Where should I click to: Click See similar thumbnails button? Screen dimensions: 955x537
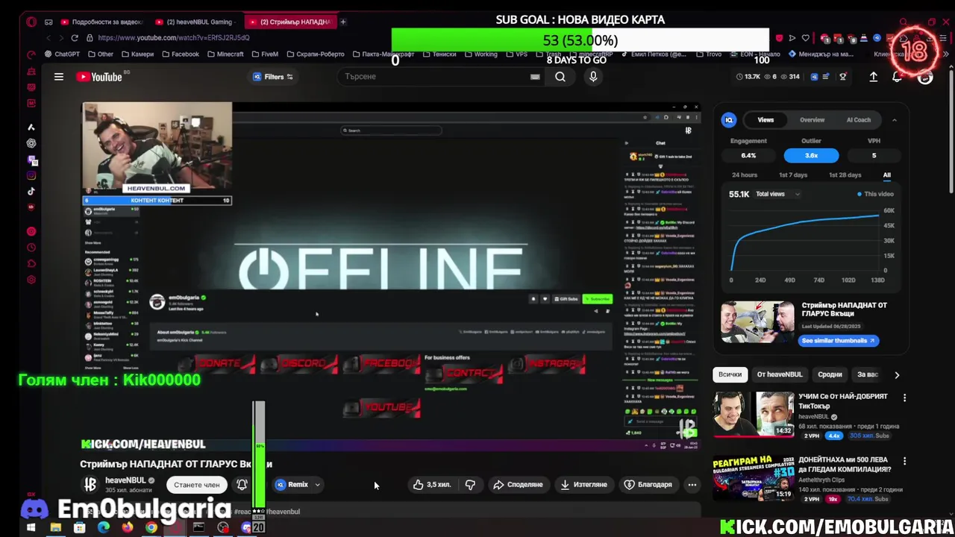838,340
